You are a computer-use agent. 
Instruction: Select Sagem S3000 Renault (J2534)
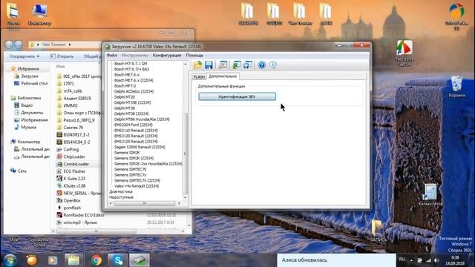pos(140,147)
